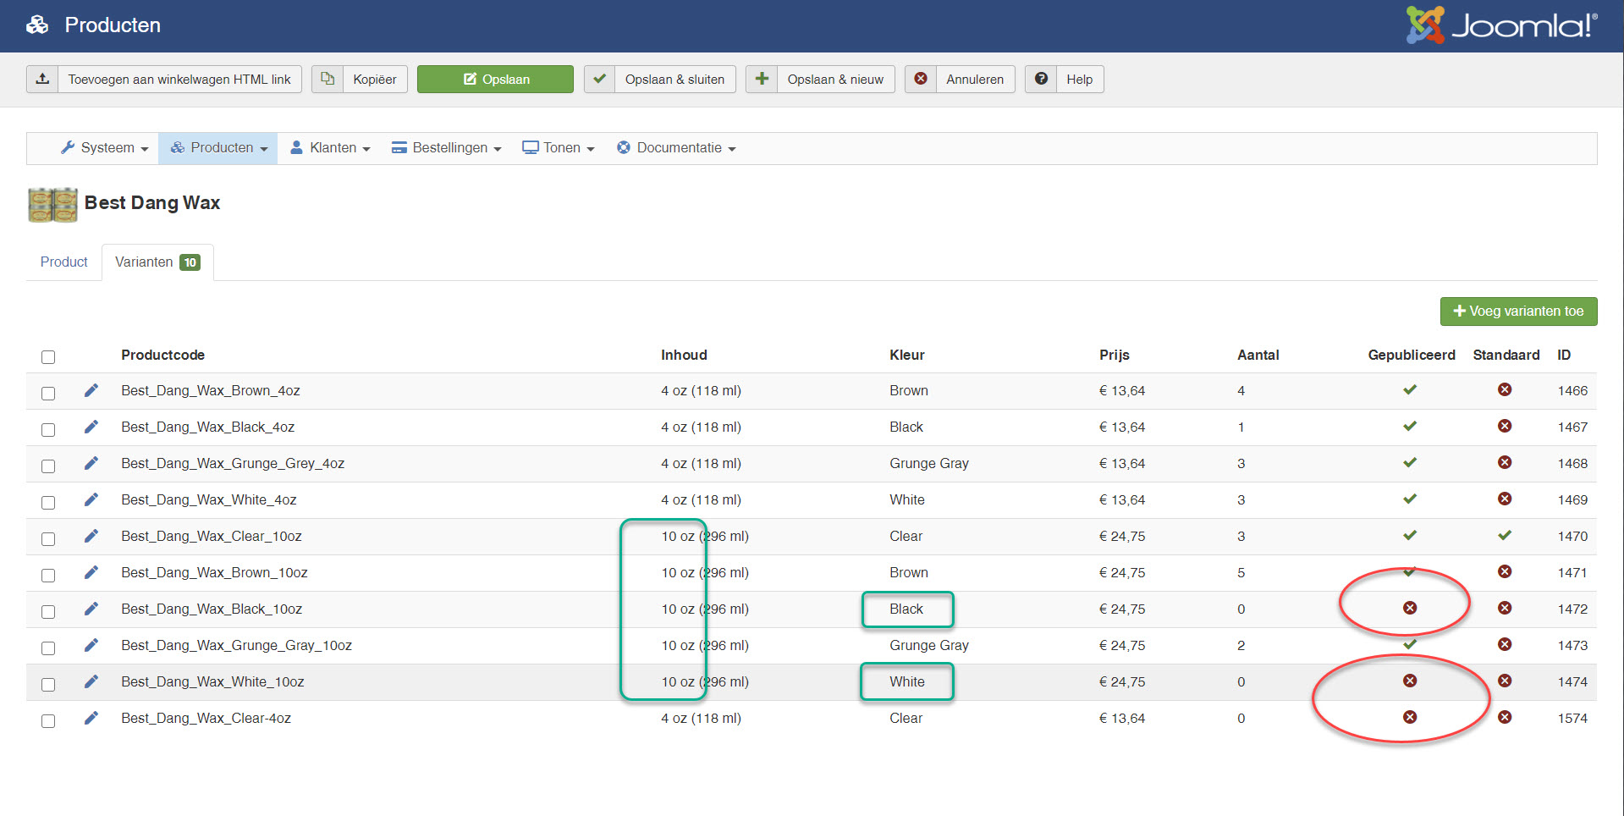Click the green Opslaan button
1624x816 pixels.
(x=495, y=79)
